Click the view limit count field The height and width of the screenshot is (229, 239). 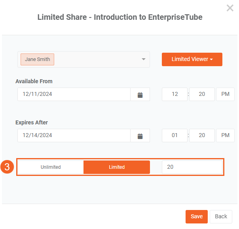(x=192, y=167)
